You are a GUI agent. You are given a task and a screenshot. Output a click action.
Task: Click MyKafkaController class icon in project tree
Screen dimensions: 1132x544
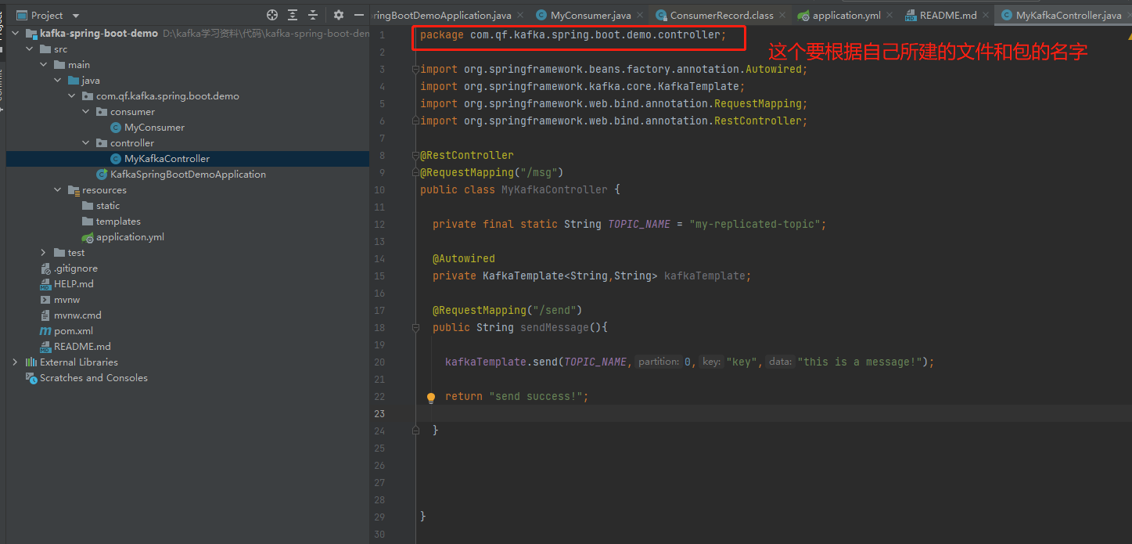click(116, 159)
